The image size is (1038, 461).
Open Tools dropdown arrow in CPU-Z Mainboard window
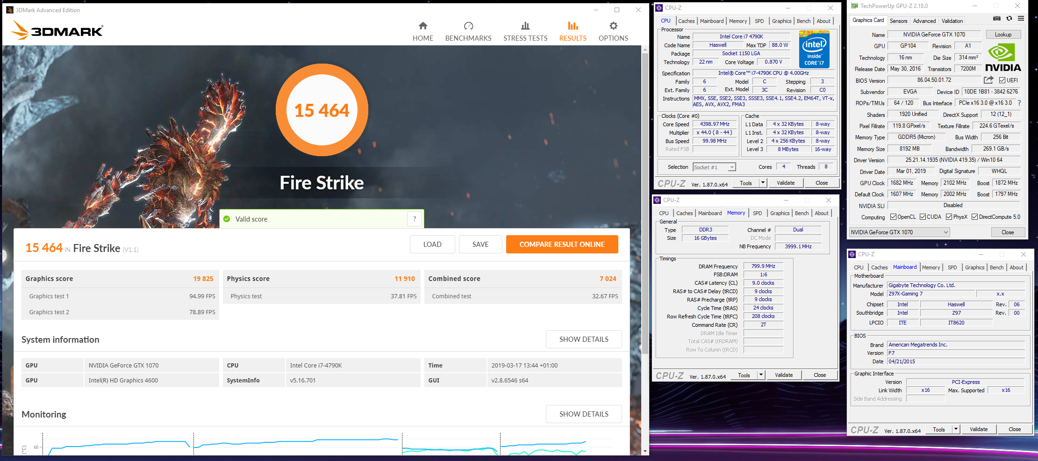click(x=956, y=429)
